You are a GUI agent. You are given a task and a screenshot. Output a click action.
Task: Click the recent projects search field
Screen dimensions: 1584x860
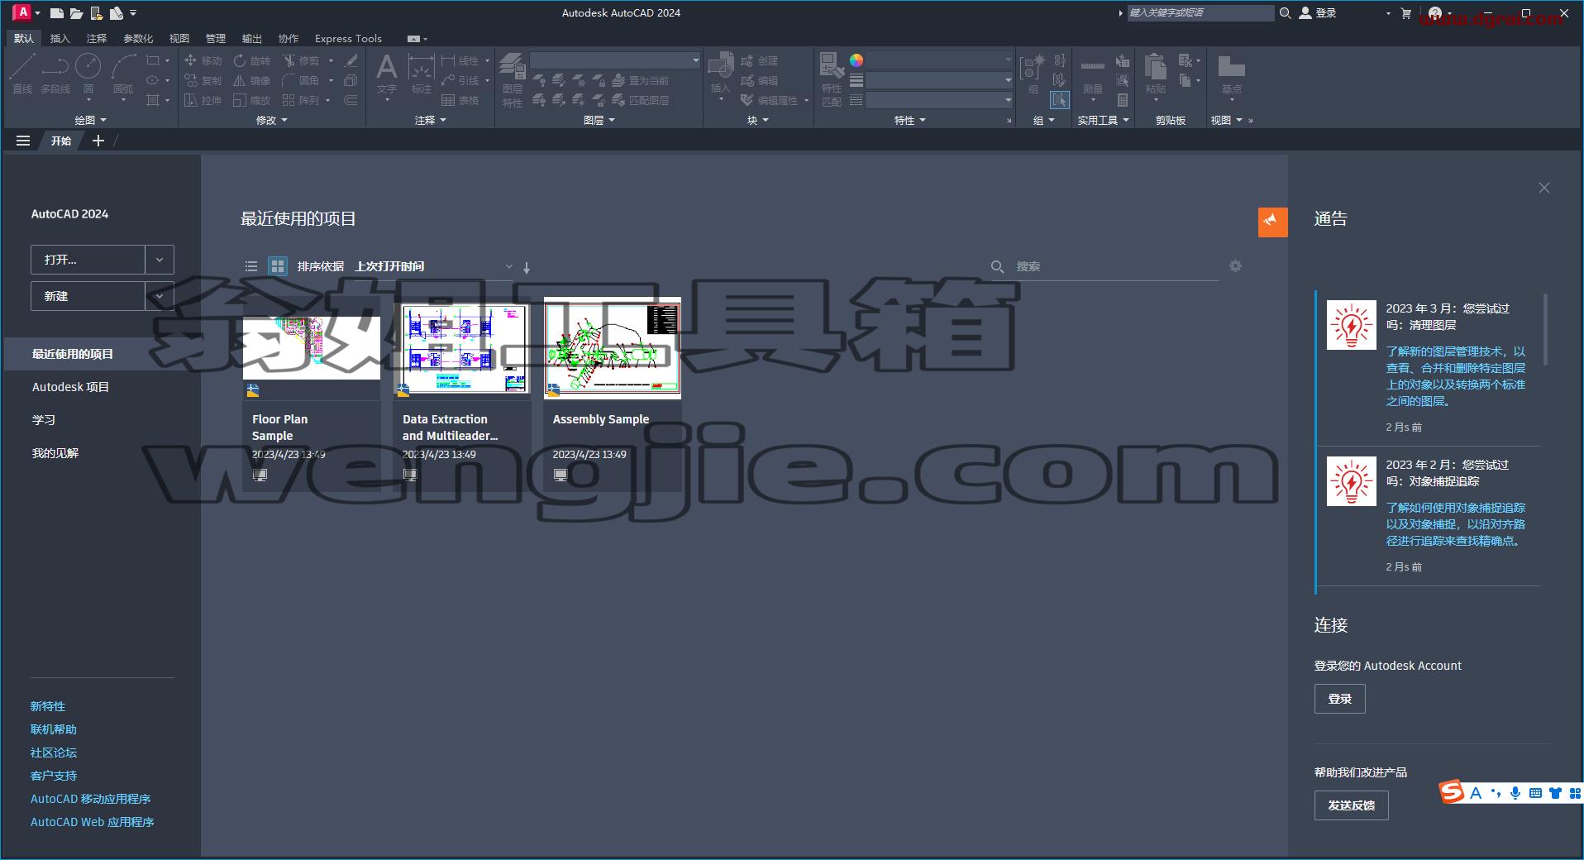(x=1105, y=266)
